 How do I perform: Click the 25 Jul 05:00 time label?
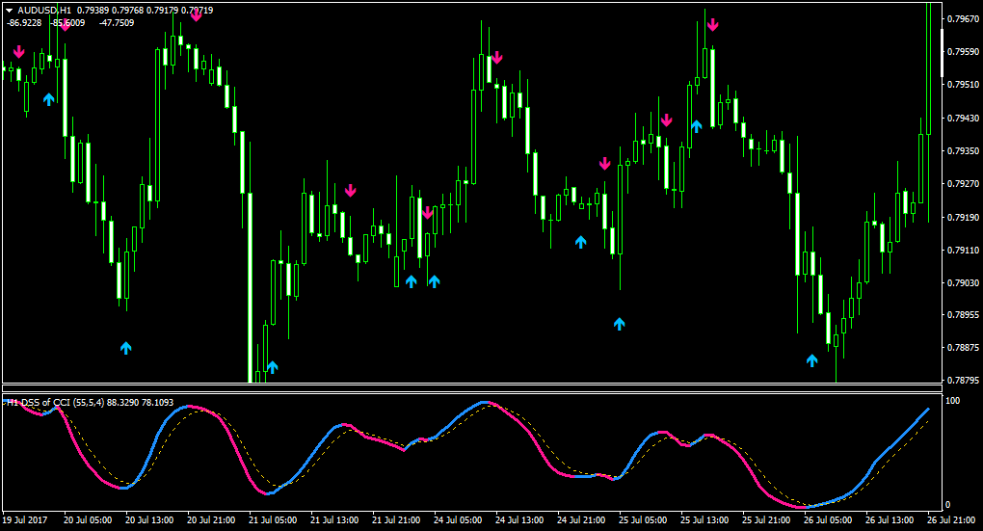pyautogui.click(x=643, y=520)
